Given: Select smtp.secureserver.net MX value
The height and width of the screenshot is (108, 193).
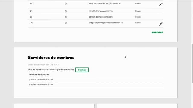Looking at the screenshot, I should point(105,4).
